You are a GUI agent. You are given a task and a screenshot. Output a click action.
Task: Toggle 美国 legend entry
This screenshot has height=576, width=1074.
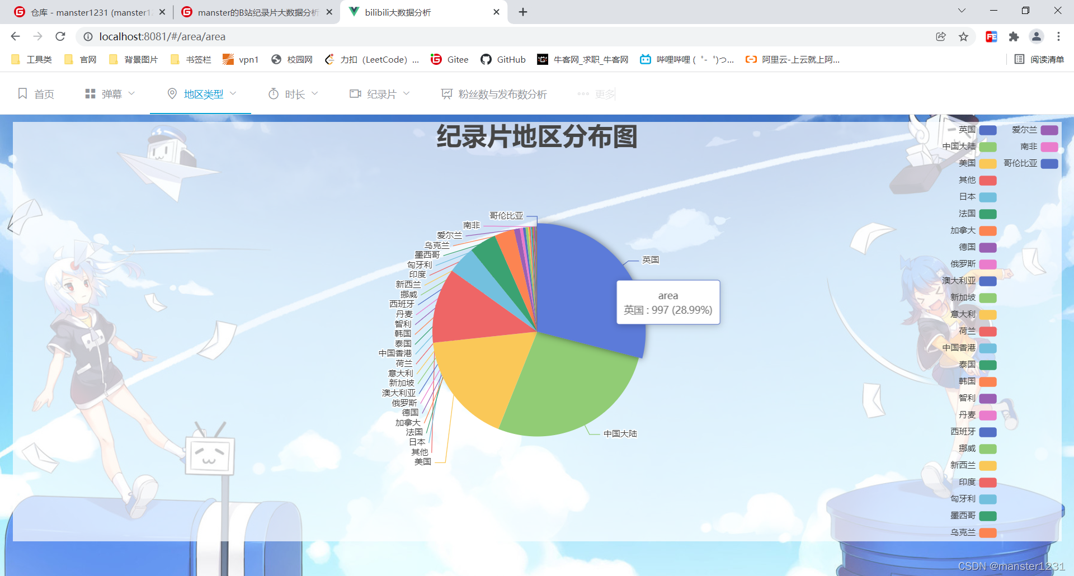click(977, 163)
